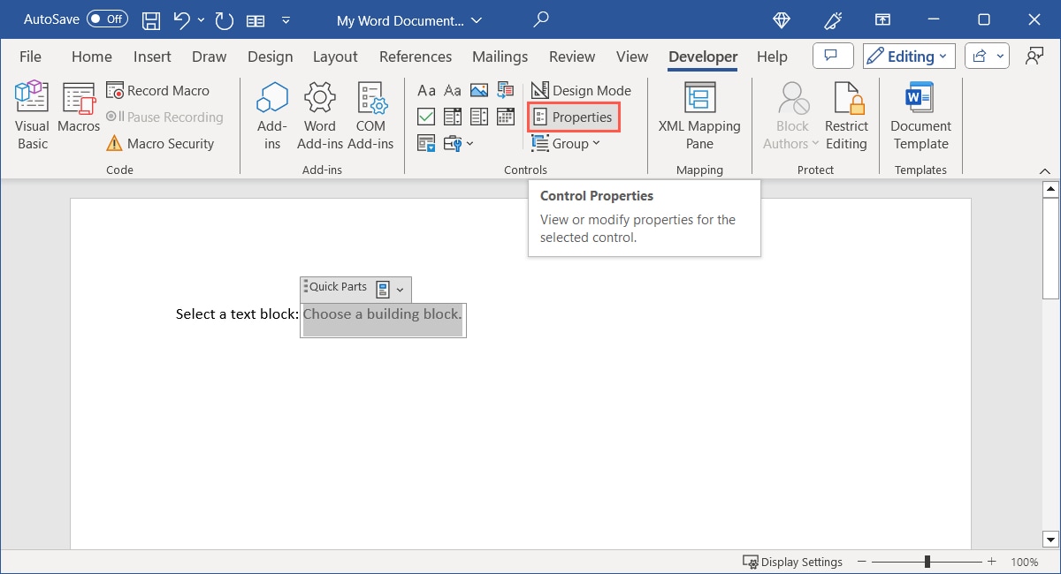
Task: Toggle Design Mode on
Action: point(581,90)
